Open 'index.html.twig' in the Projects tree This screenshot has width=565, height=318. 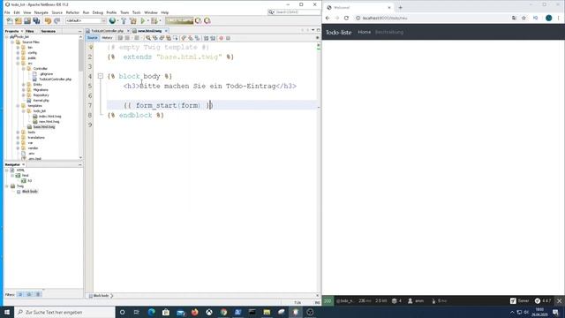click(50, 117)
